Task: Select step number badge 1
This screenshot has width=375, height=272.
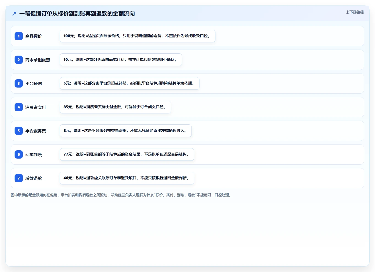Action: coord(19,36)
